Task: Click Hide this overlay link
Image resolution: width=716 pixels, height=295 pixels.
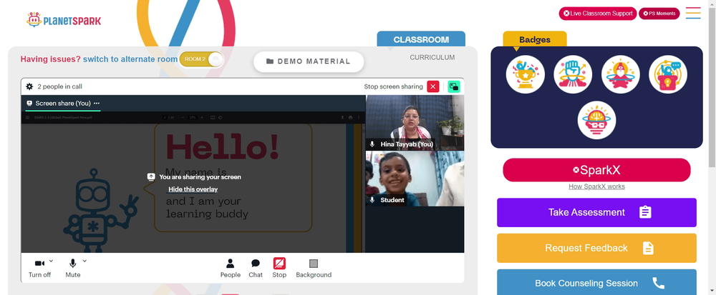Action: click(x=193, y=189)
